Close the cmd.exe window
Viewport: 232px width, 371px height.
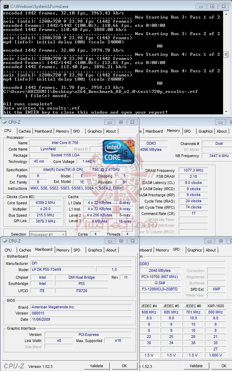[x=223, y=7]
